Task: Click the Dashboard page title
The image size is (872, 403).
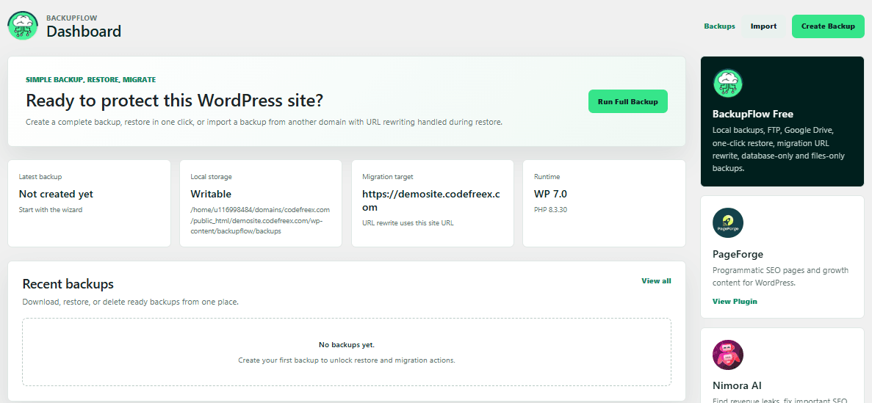Action: pos(84,32)
